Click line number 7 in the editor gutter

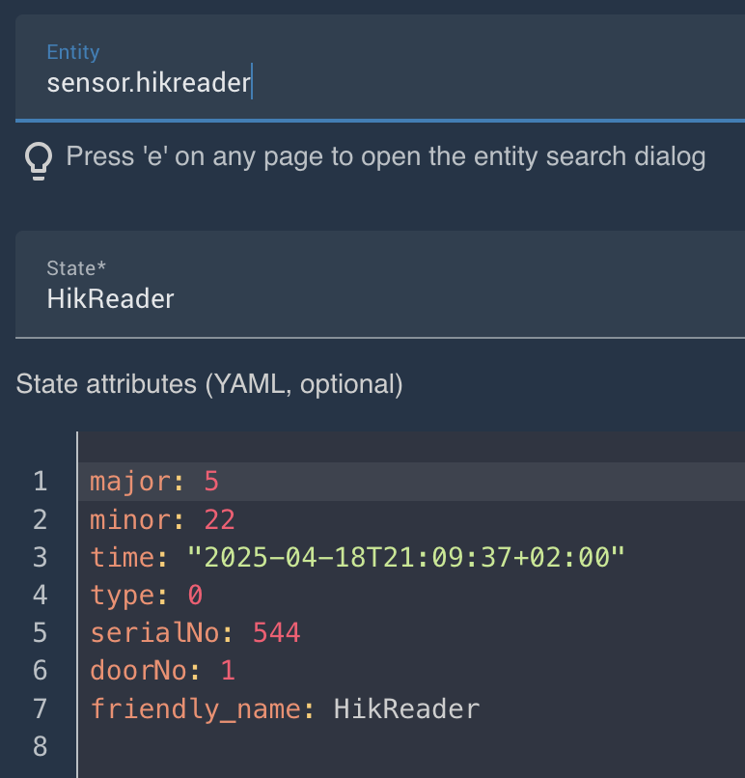pyautogui.click(x=40, y=709)
